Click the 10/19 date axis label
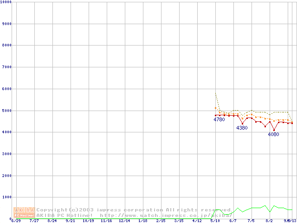 click(88, 221)
